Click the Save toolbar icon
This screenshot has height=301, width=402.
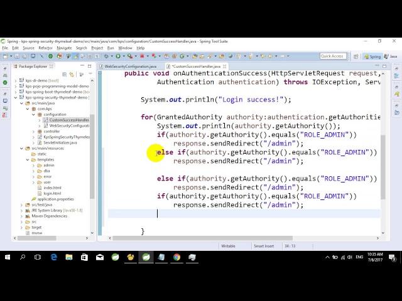coord(17,56)
